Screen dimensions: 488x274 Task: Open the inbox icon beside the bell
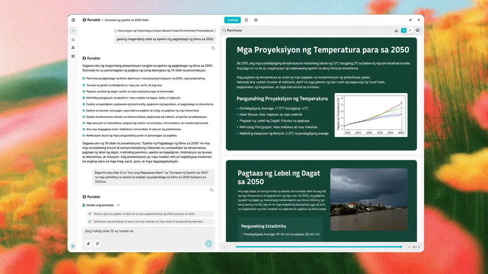[x=256, y=20]
